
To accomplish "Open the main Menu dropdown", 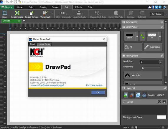I will tap(7, 7).
